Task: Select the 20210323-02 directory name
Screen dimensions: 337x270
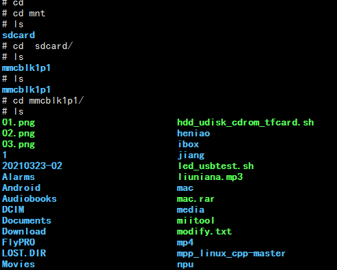Action: point(32,166)
